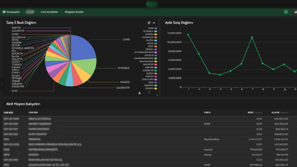The width and height of the screenshot is (297, 167).
Task: Click the CARI ISIM column header
Action: [x=33, y=112]
